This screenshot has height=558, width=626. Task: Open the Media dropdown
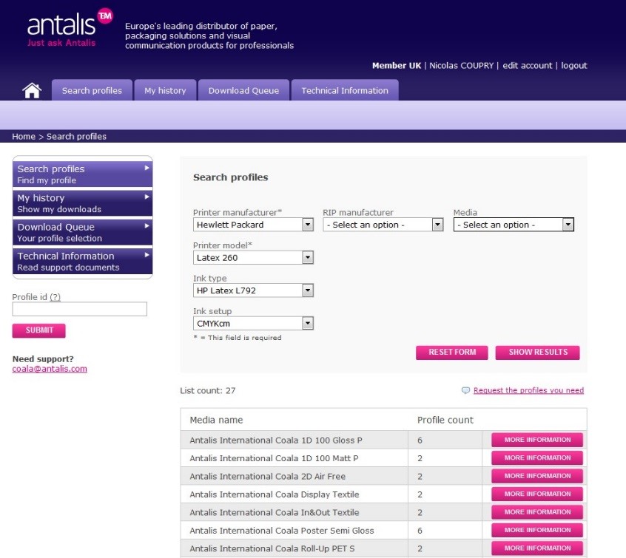[x=514, y=225]
